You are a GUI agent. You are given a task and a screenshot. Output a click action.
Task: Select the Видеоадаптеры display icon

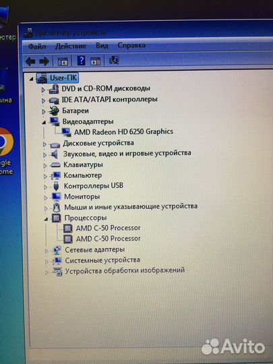point(55,121)
